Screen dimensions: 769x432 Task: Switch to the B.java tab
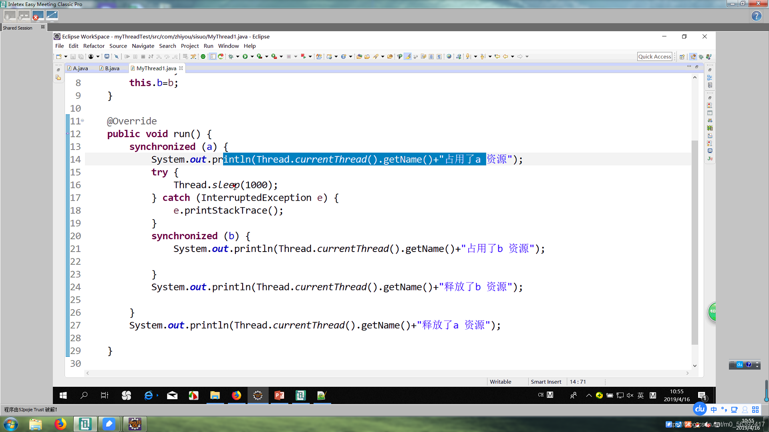(x=110, y=68)
